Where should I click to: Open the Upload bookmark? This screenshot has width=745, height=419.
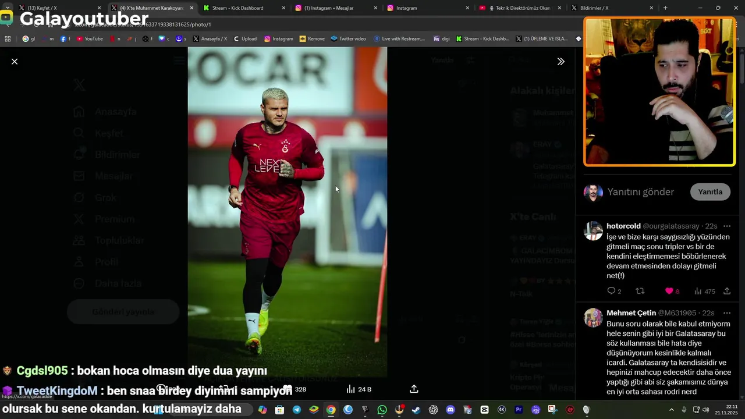click(x=245, y=39)
